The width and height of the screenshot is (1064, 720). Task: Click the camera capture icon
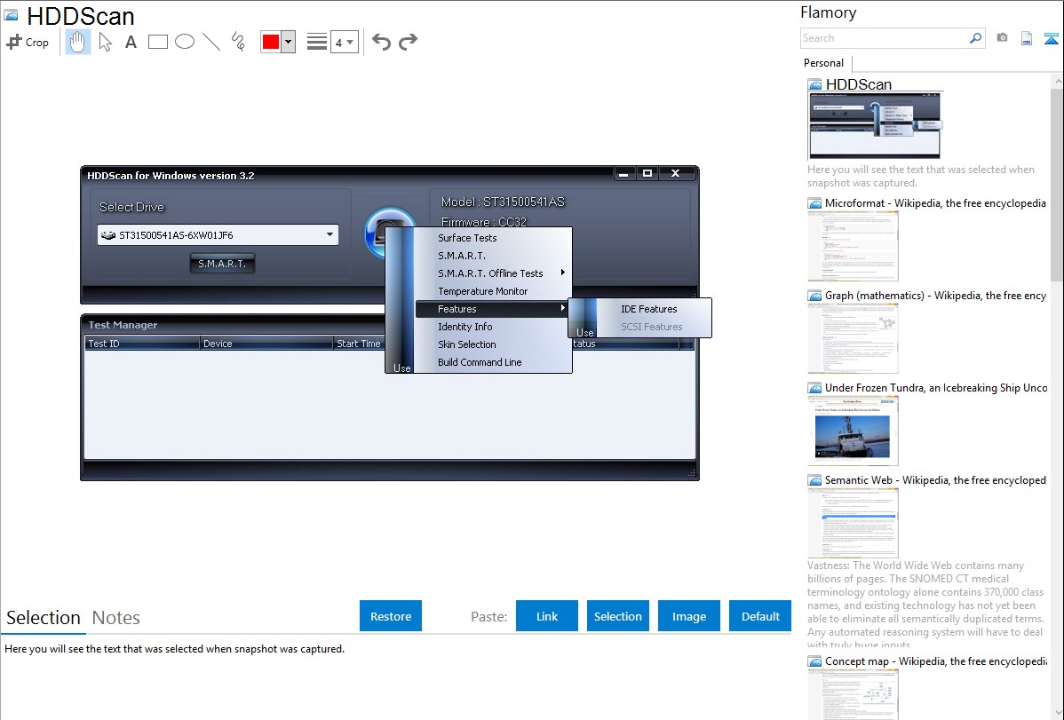click(1002, 38)
